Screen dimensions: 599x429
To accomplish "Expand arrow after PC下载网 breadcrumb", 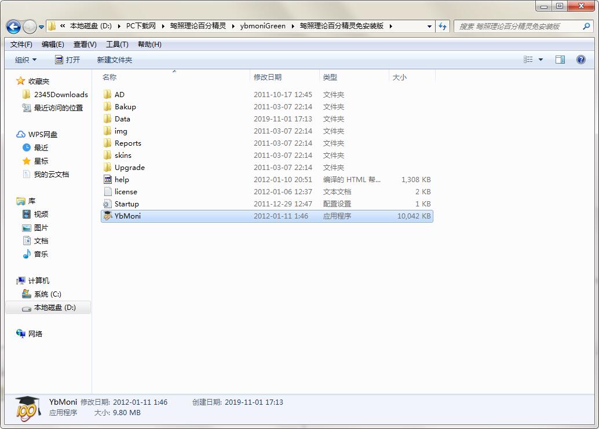I will 163,26.
